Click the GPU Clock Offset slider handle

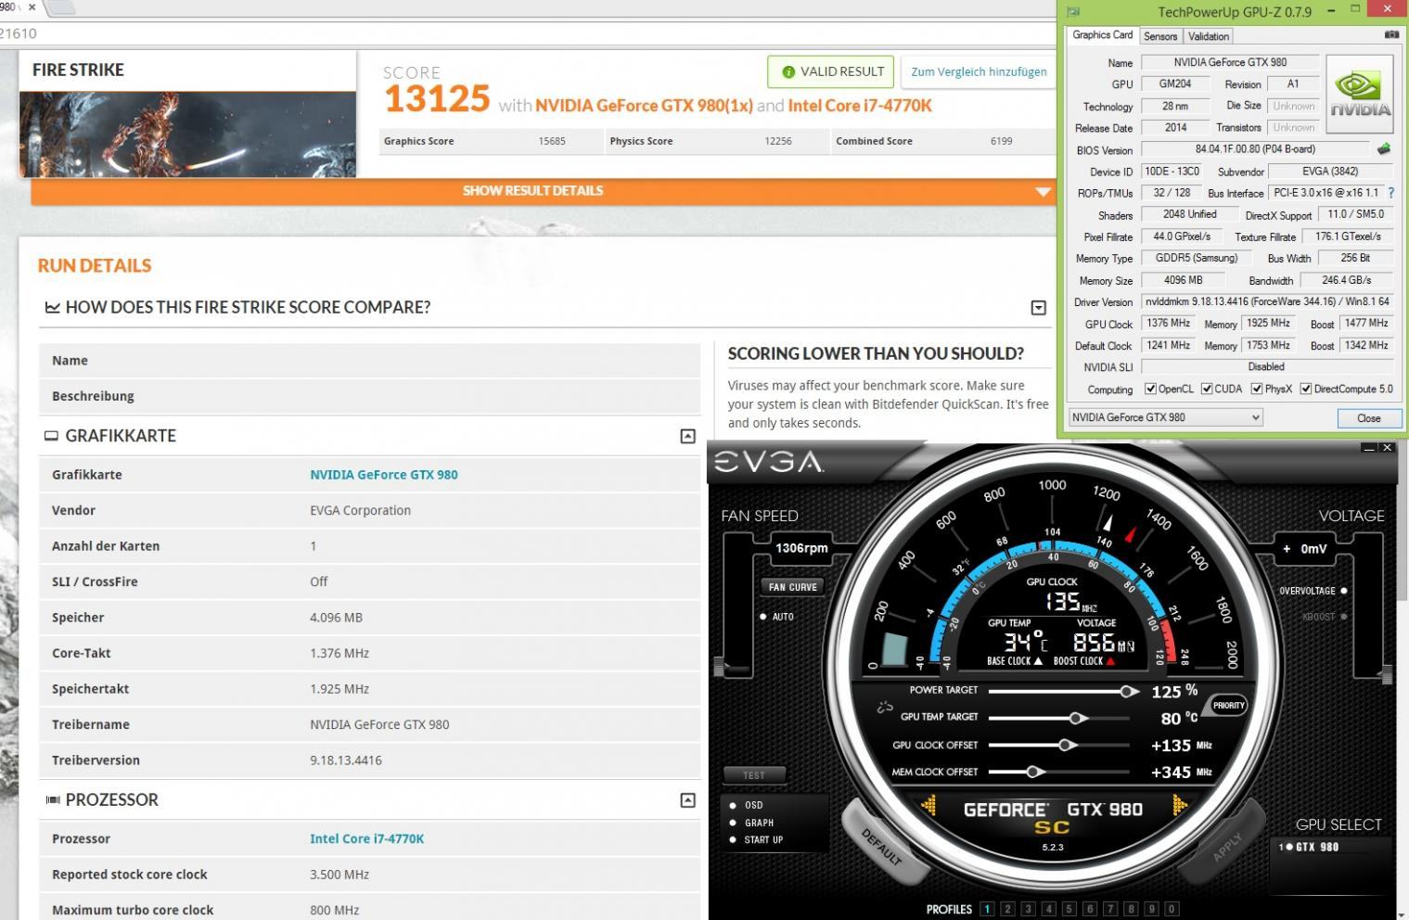point(1066,745)
